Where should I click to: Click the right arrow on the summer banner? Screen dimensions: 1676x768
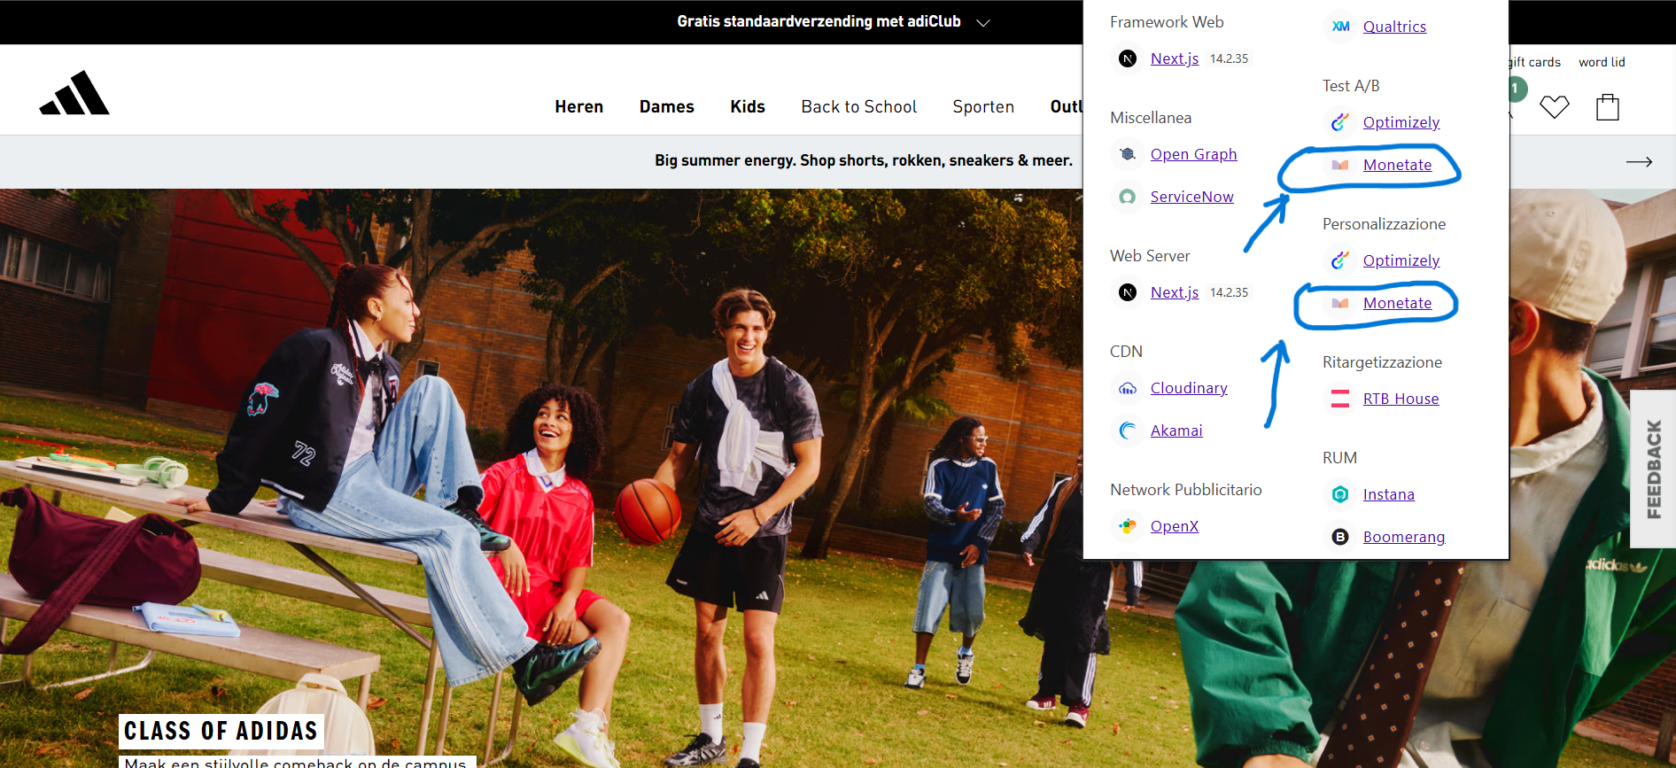pyautogui.click(x=1639, y=161)
